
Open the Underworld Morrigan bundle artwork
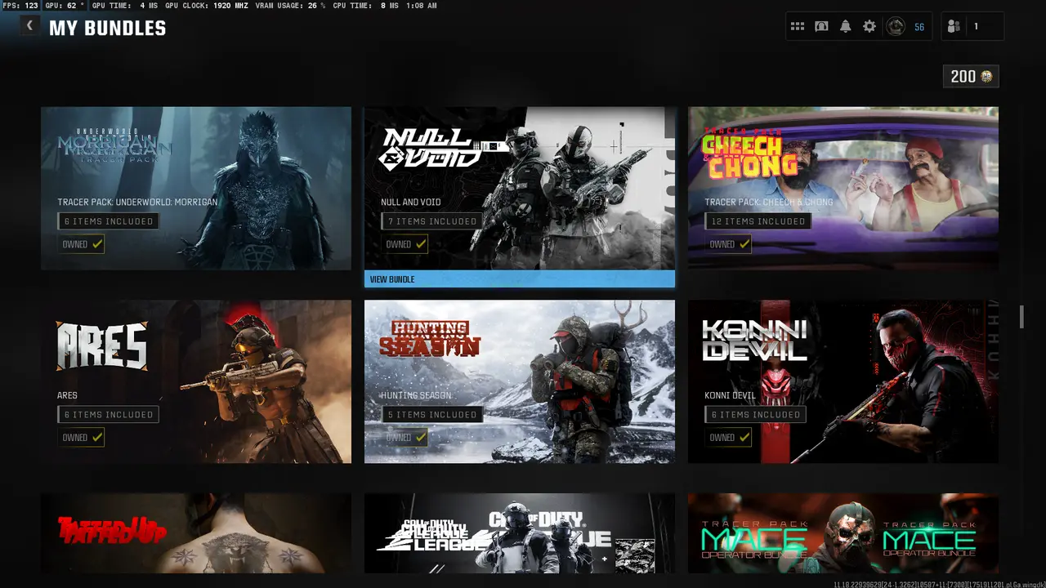click(196, 188)
